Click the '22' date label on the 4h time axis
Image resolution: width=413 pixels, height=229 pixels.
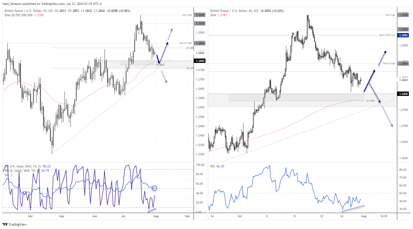coord(322,216)
